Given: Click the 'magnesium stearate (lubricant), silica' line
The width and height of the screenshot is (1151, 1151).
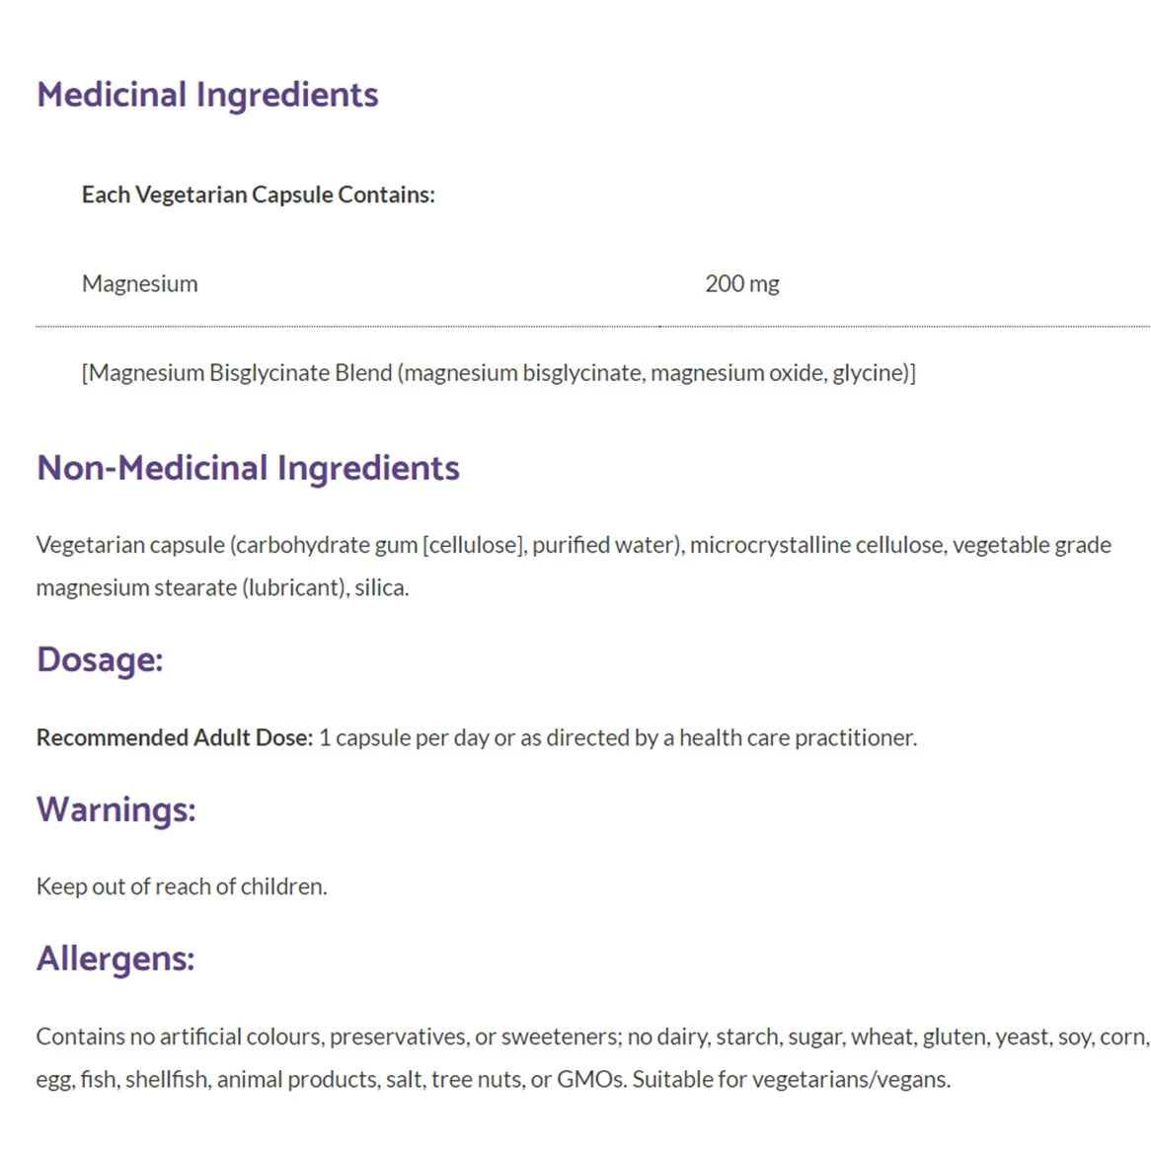Looking at the screenshot, I should point(222,588).
